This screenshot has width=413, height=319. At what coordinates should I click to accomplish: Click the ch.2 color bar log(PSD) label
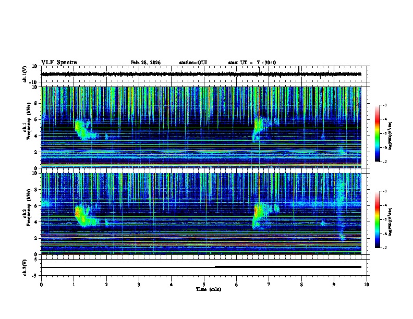point(391,220)
